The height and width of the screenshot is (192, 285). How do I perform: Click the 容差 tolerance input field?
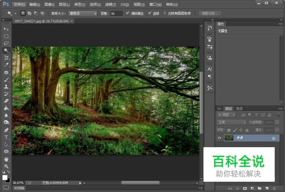pos(116,13)
